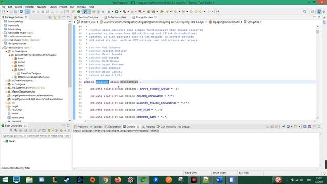Click the Run green play toolbar icon
The height and width of the screenshot is (184, 327).
click(x=117, y=12)
